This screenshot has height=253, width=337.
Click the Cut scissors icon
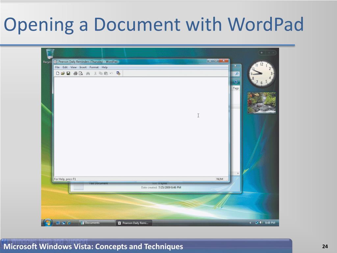(95, 73)
